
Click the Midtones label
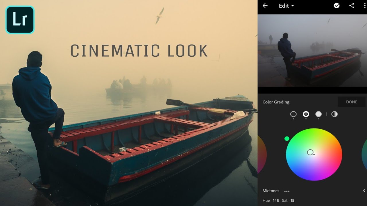coord(271,191)
